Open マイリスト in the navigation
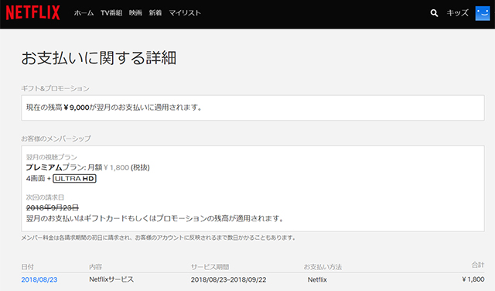The image size is (495, 291). [185, 13]
